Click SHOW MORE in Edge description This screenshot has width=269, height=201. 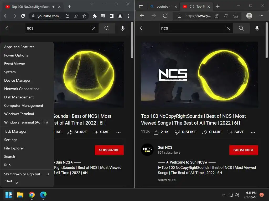[x=167, y=180]
